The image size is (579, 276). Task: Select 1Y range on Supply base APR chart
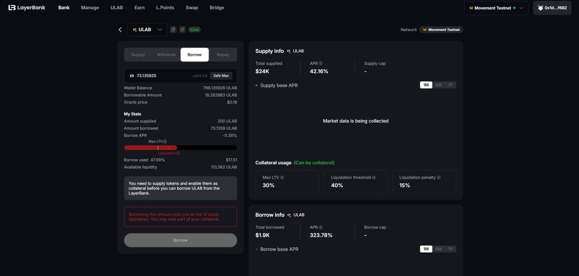450,85
